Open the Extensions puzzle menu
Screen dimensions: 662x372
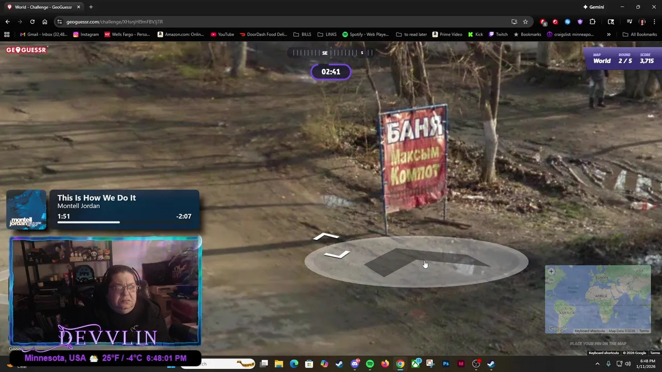[593, 22]
